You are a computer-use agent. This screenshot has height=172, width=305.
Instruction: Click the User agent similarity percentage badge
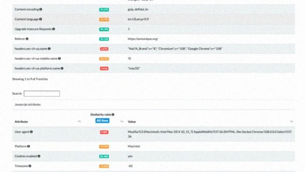(x=104, y=132)
